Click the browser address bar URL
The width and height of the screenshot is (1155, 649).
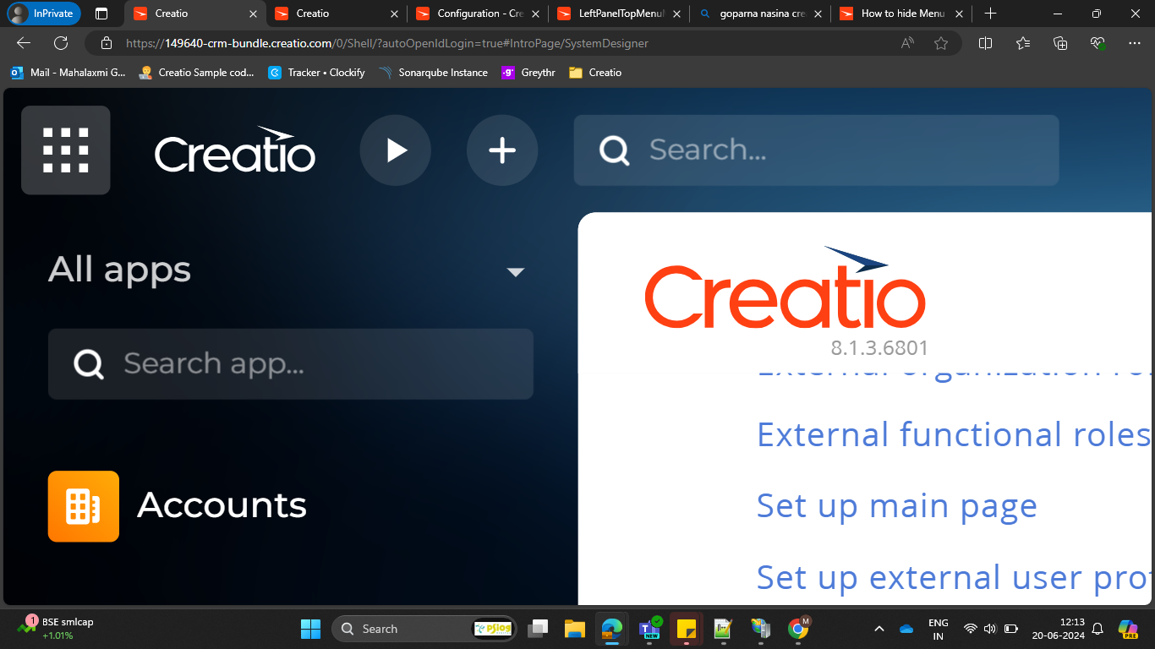[x=387, y=43]
